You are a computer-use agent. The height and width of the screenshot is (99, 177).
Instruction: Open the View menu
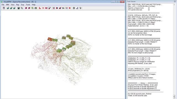pyautogui.click(x=12, y=5)
